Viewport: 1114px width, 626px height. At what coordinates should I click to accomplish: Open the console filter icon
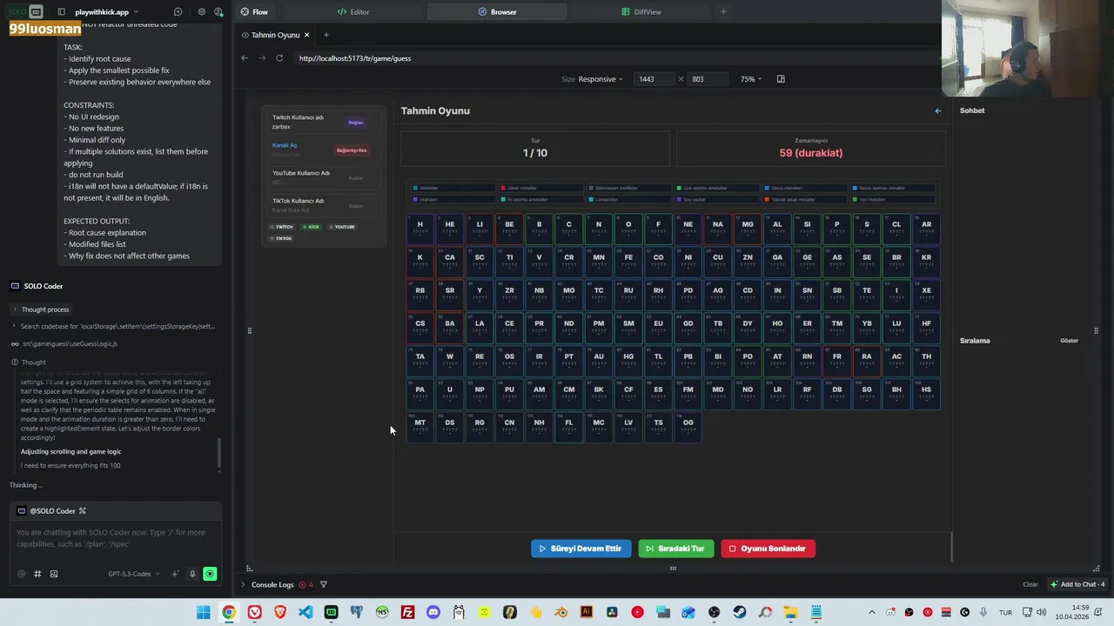(x=324, y=584)
